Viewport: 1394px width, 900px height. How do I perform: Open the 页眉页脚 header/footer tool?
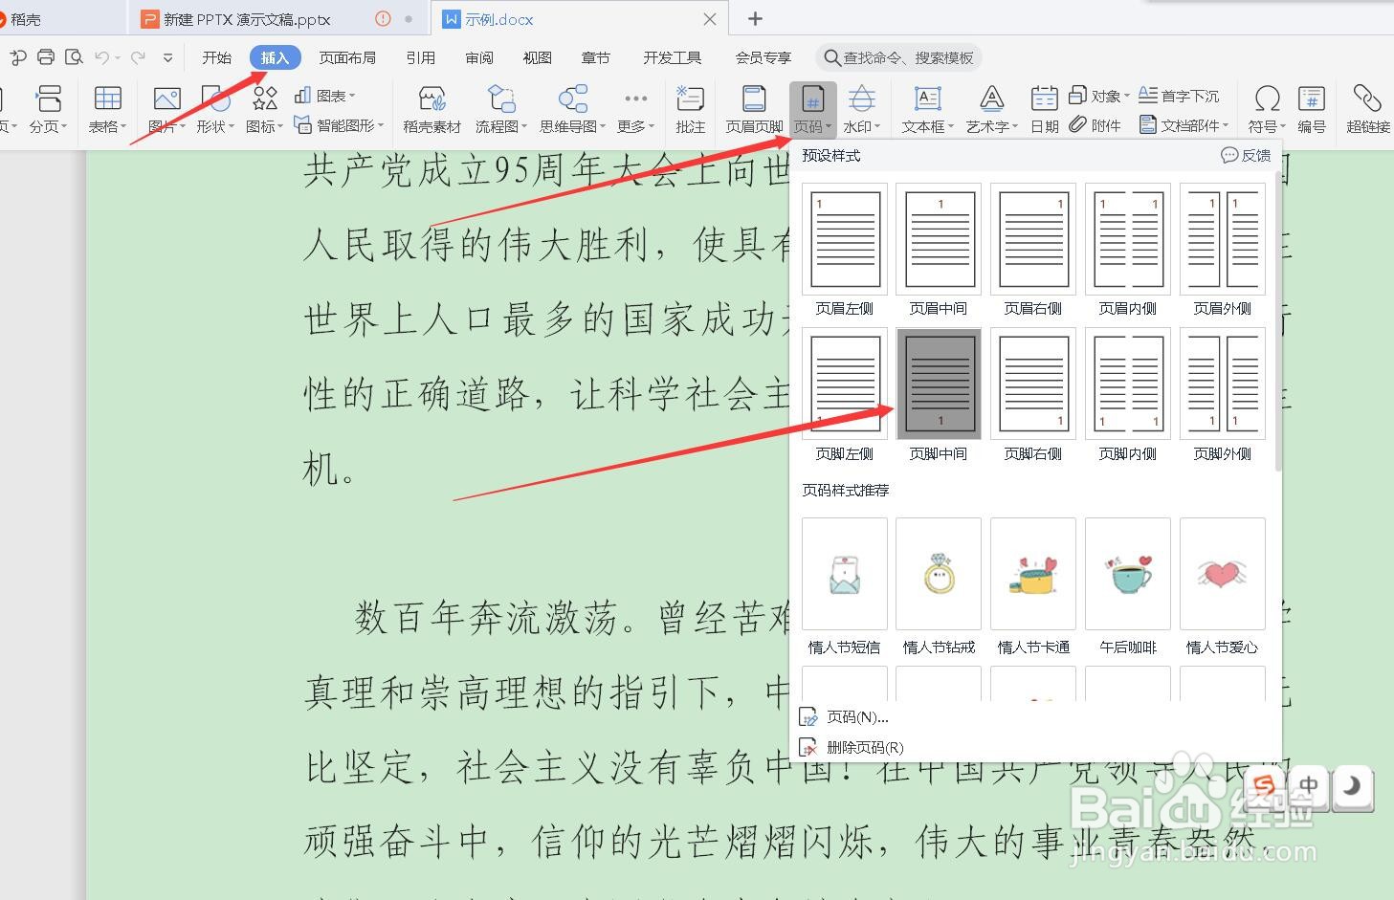coord(753,107)
